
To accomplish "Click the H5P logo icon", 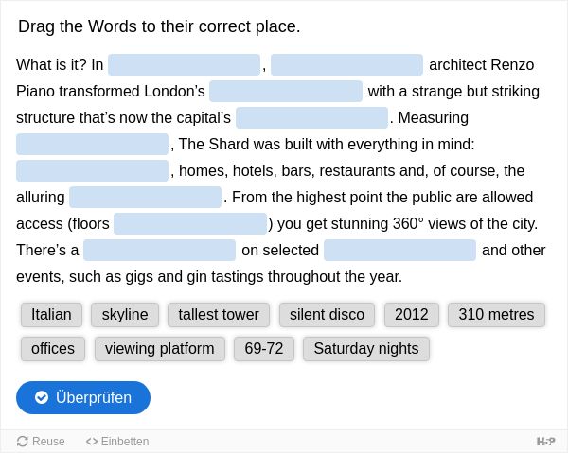I will pyautogui.click(x=545, y=442).
